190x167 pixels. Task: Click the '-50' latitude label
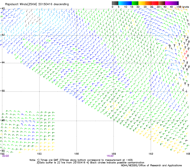pyautogui.click(x=2, y=151)
